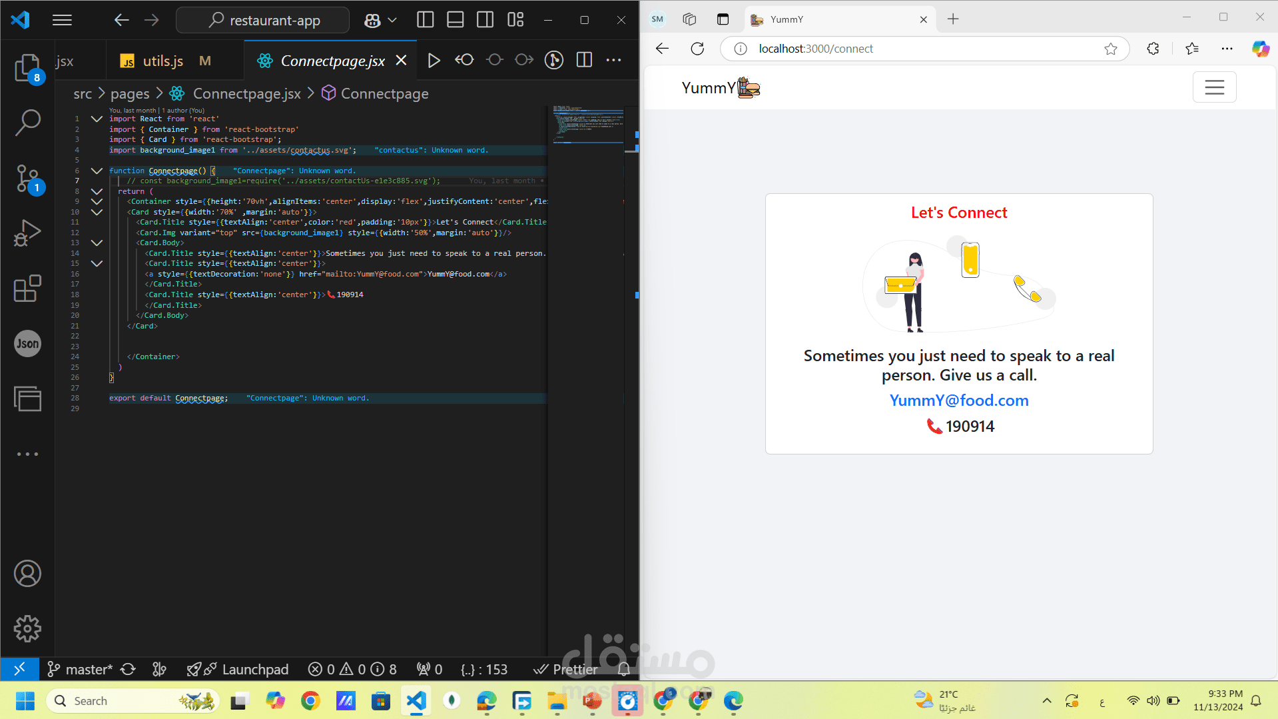Screen dimensions: 1278x719
Task: Add this page to favorites star
Action: [1110, 49]
